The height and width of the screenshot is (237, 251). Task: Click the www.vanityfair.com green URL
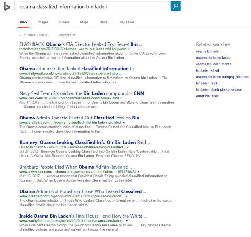(x=72, y=221)
